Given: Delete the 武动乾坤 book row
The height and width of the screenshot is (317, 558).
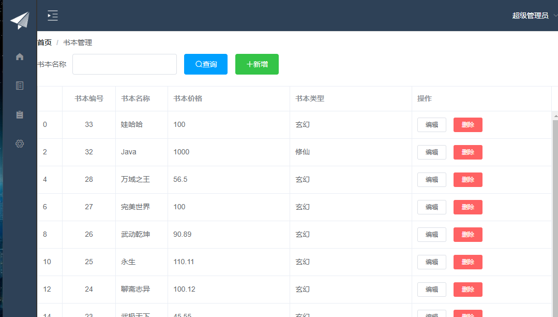Looking at the screenshot, I should (468, 235).
